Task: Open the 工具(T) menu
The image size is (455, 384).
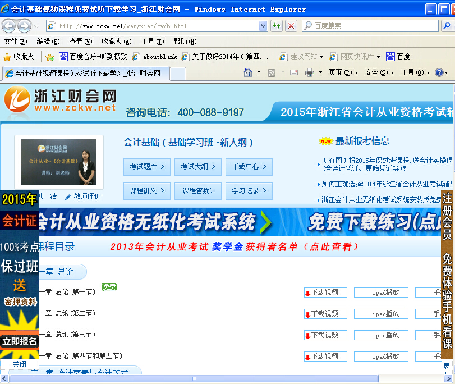Action: click(153, 42)
